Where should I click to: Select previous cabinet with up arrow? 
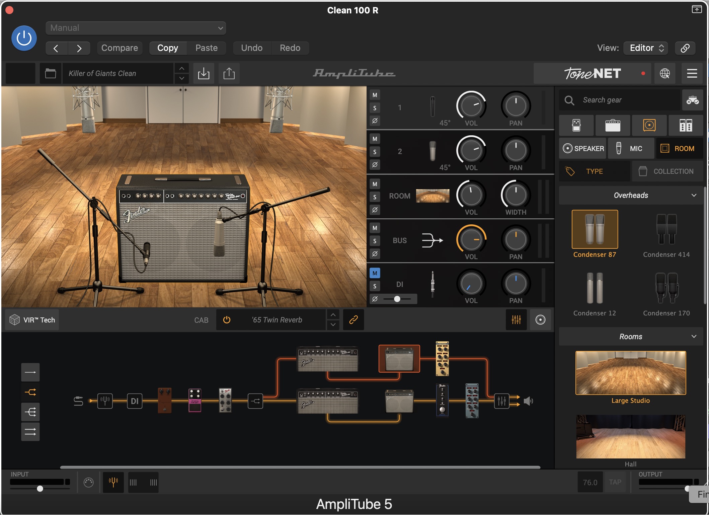pos(333,315)
